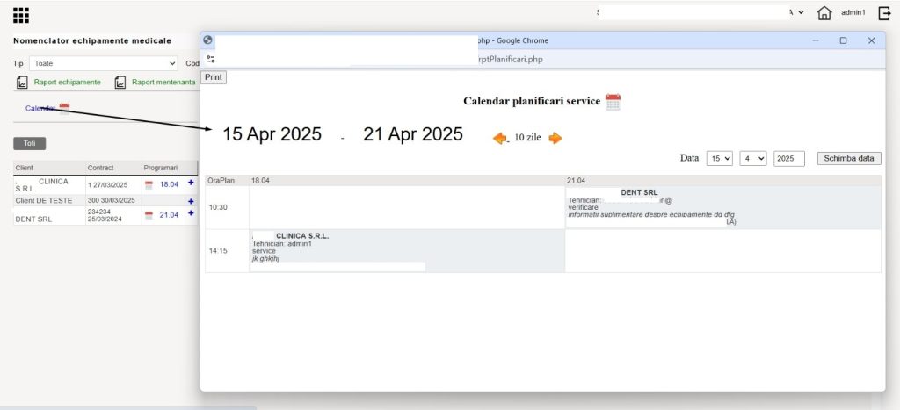Open the apps grid menu icon

(x=21, y=15)
